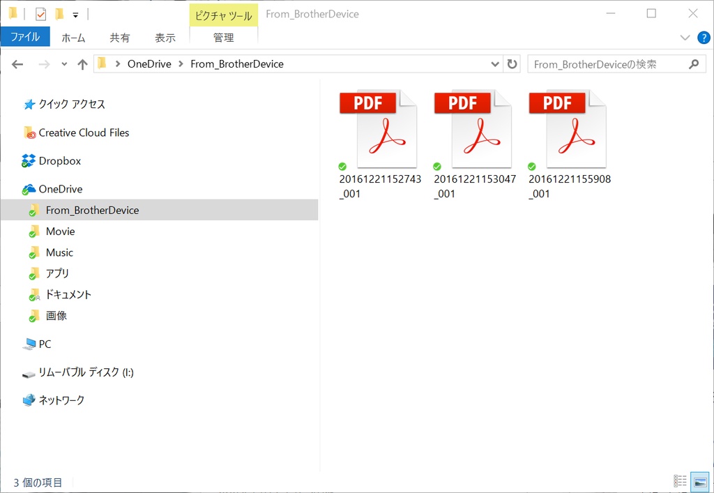Click the quick access star icon
Image resolution: width=714 pixels, height=493 pixels.
point(29,105)
